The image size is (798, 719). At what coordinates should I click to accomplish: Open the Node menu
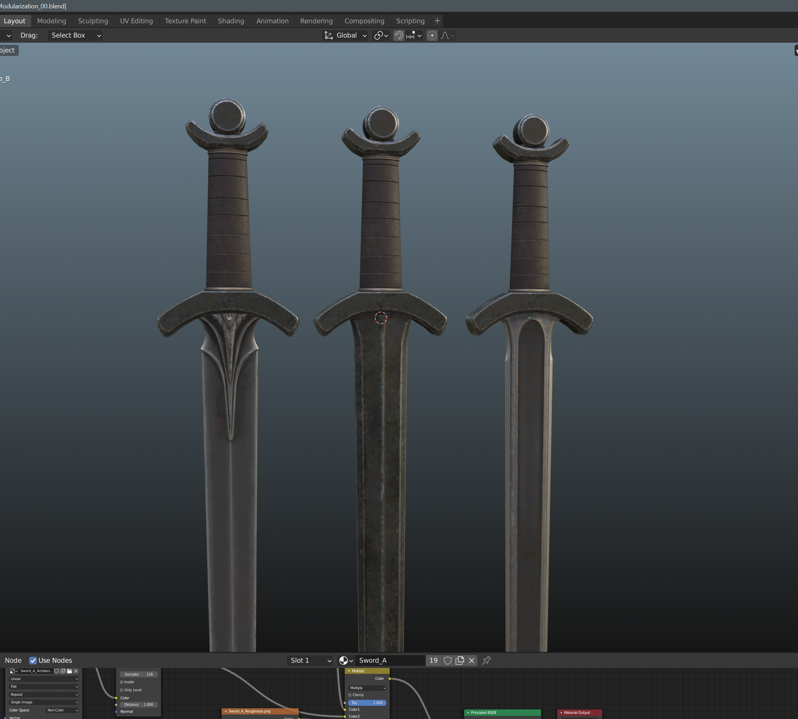pos(13,661)
